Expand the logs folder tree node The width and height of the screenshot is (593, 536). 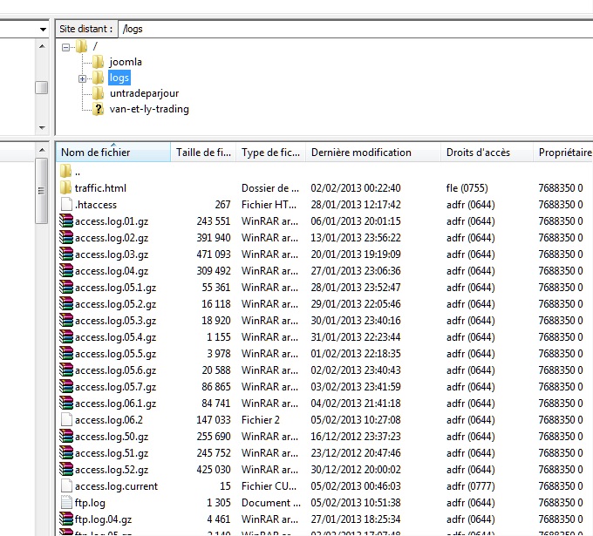coord(82,78)
